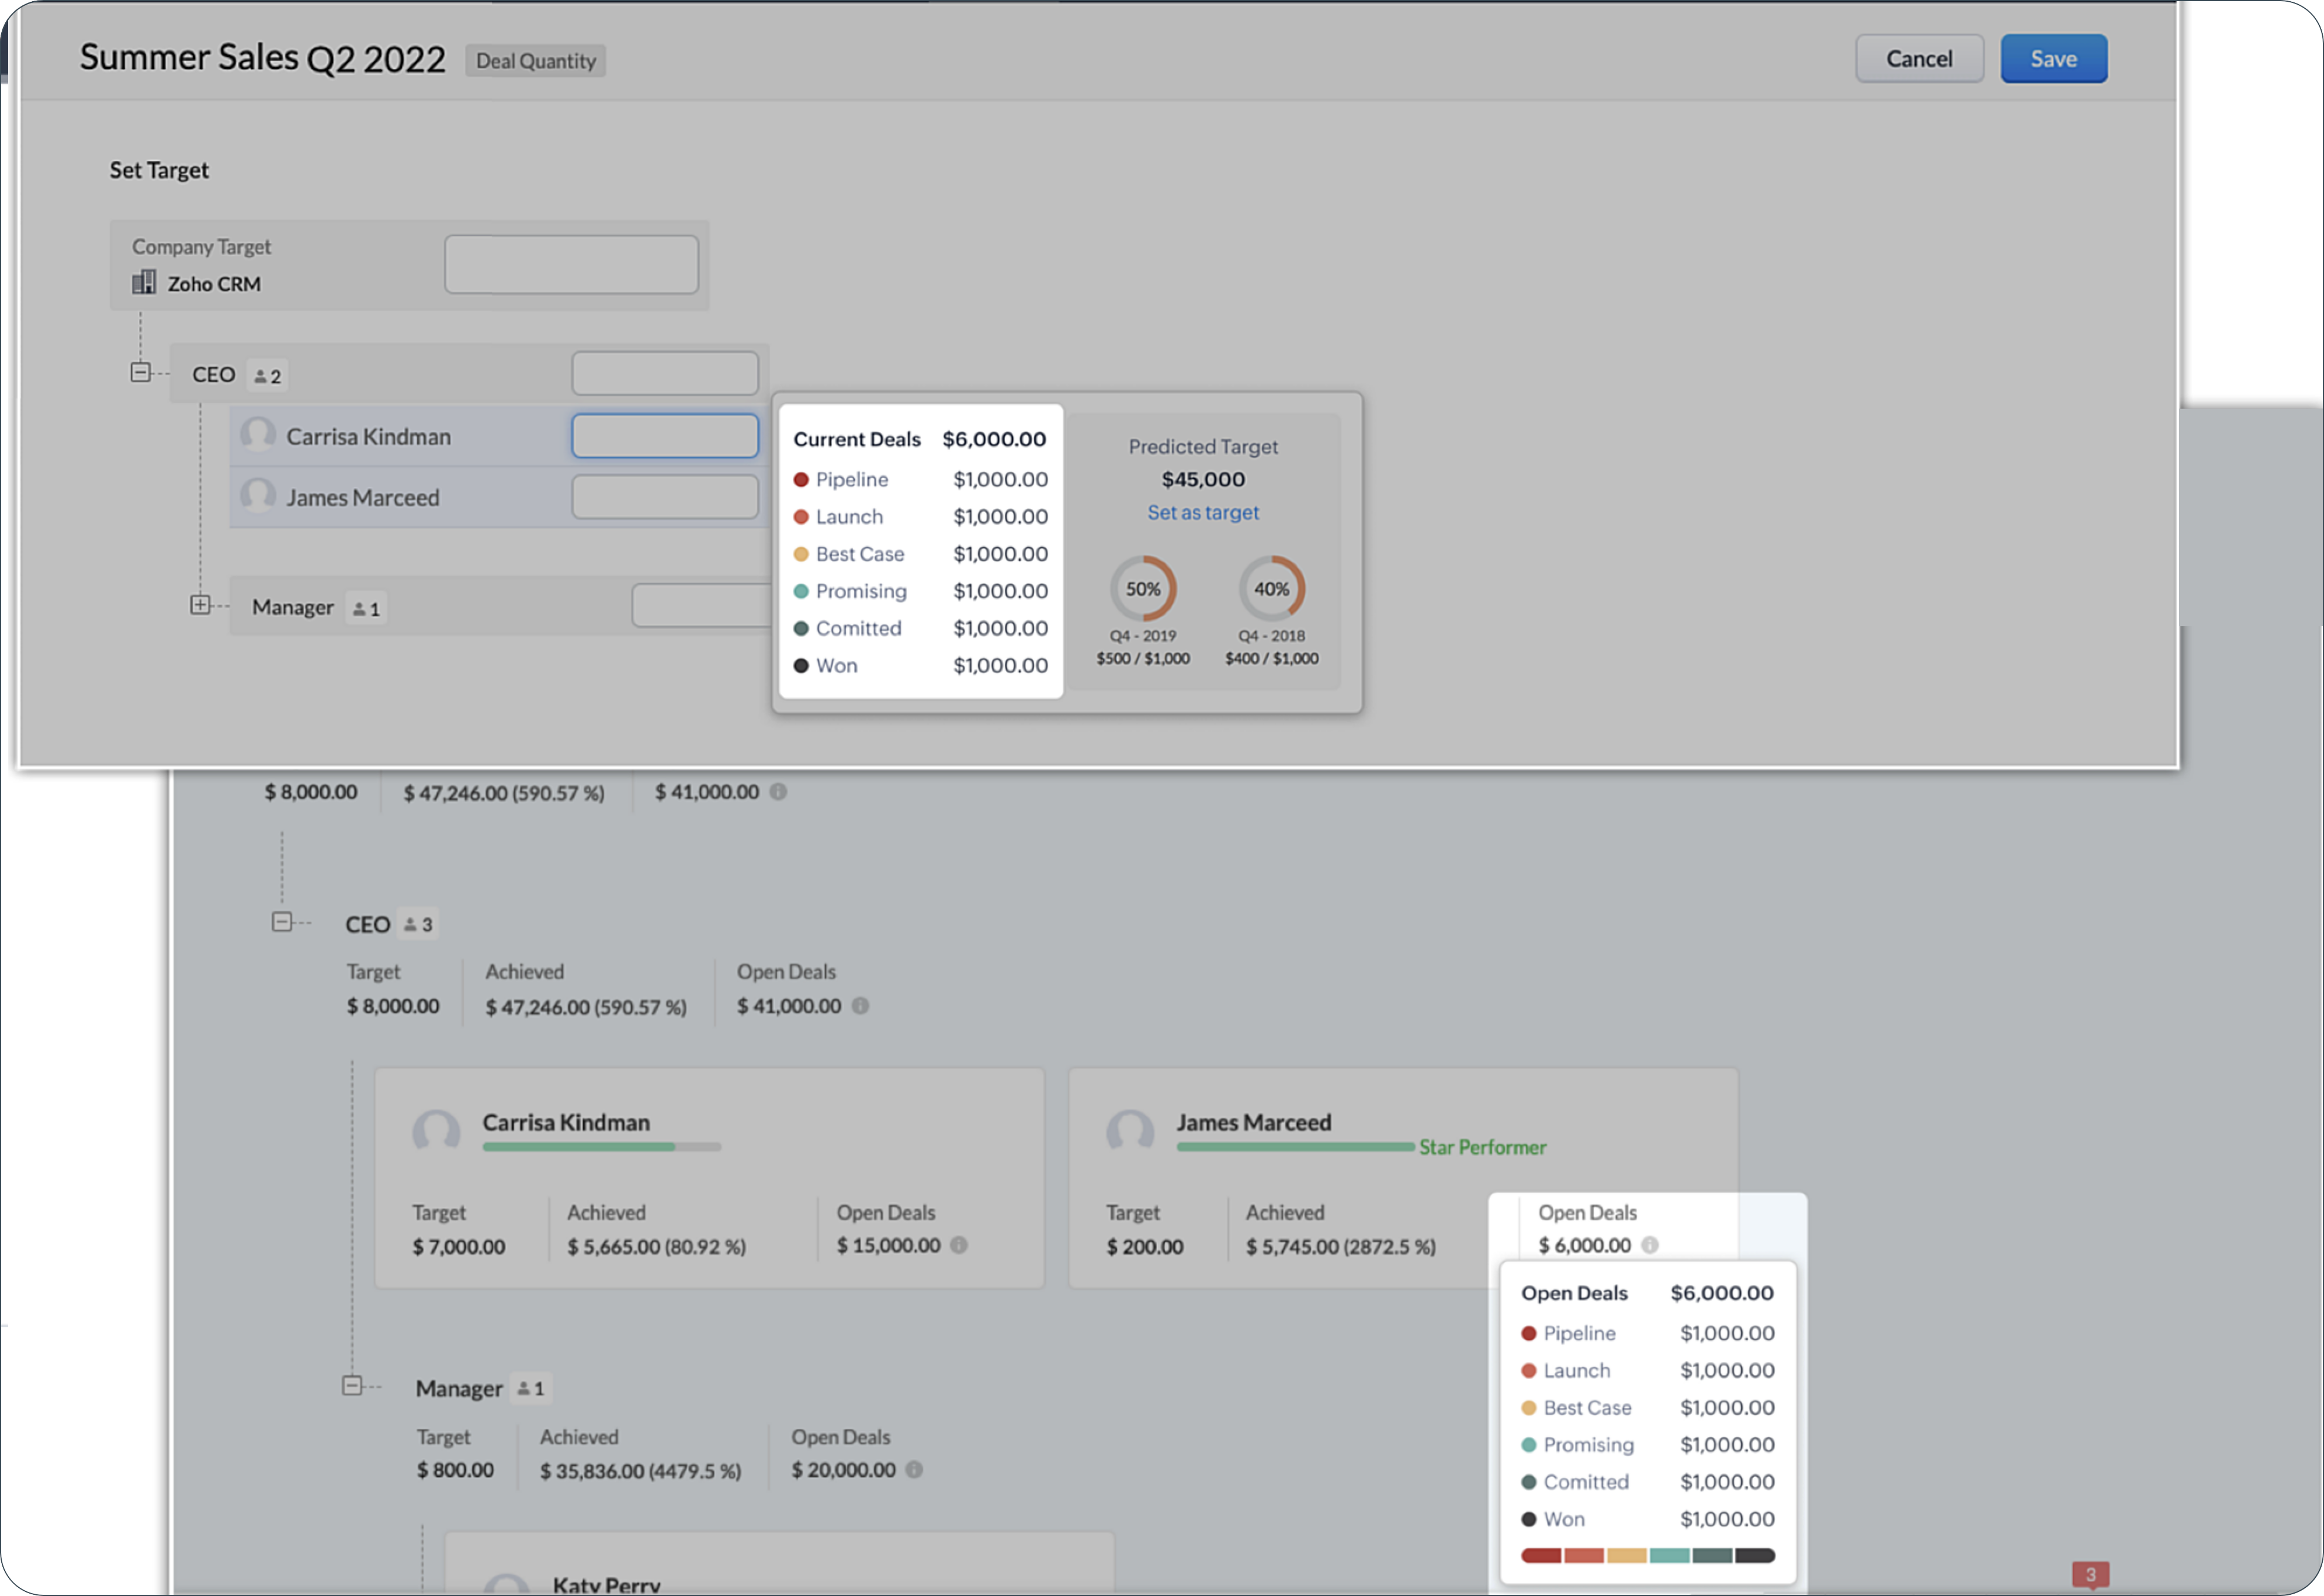Click the Zoho CRM building icon
The height and width of the screenshot is (1596, 2324).
point(144,283)
